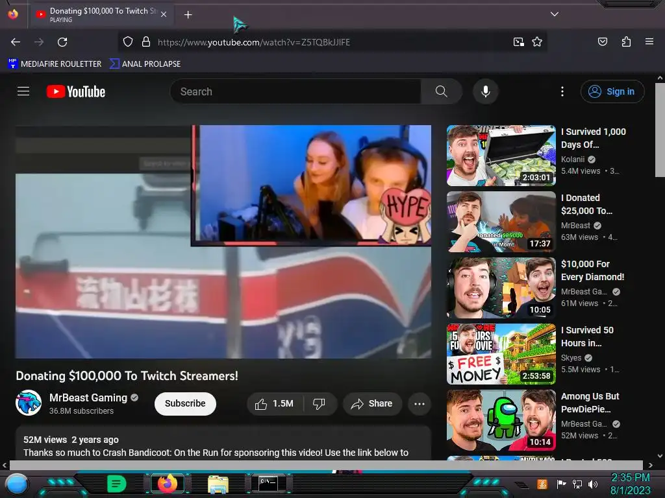Open YouTube settings three-dot menu

[x=562, y=91]
